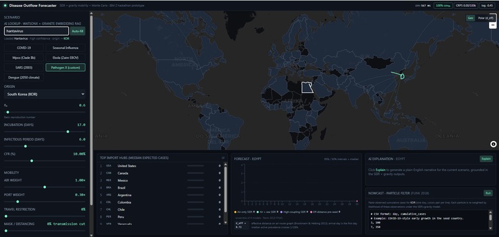499x237 pixels.
Task: Run the particle filter nowcast
Action: pyautogui.click(x=488, y=193)
